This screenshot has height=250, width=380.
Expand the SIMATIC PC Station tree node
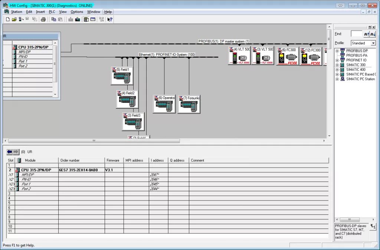[337, 79]
